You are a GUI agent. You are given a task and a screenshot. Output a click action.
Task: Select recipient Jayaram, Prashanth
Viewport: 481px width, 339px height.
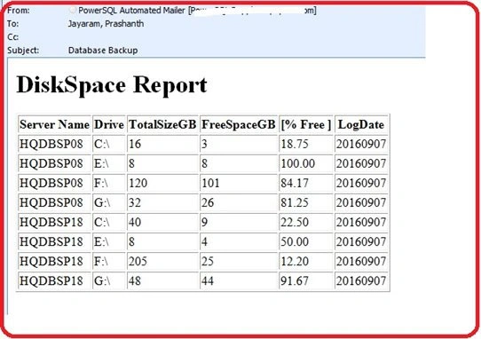106,24
